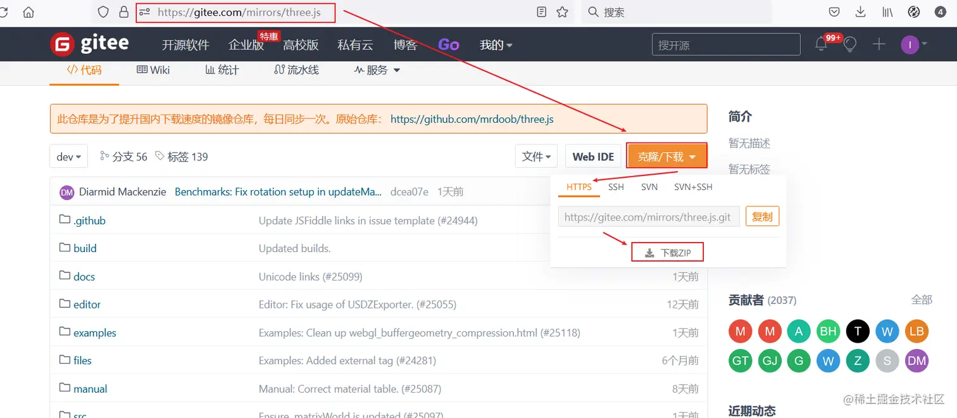Click the clone URL text field
This screenshot has height=418, width=957.
[649, 217]
